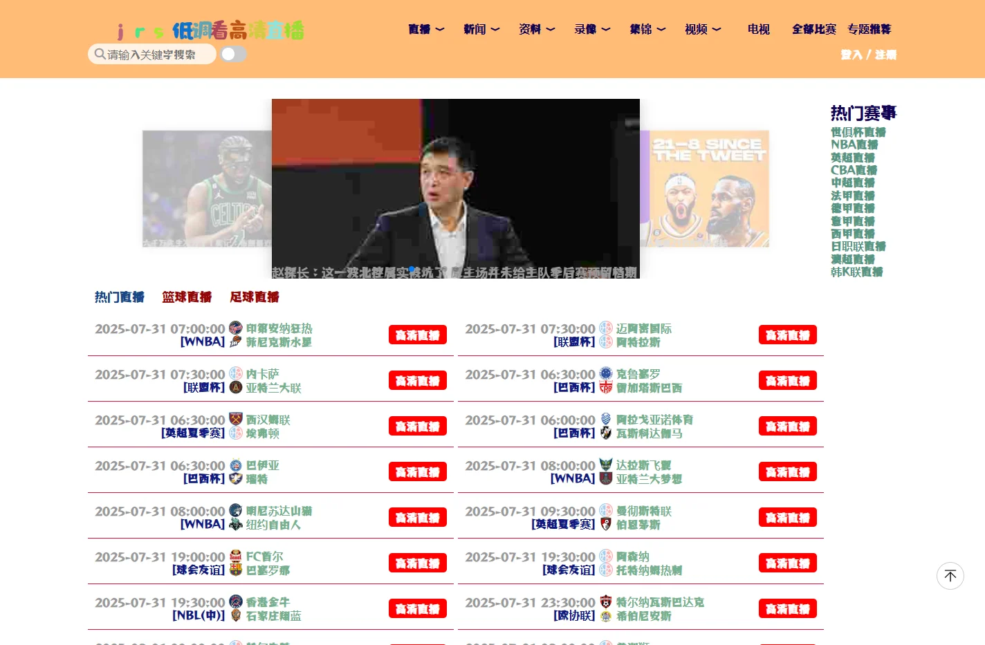
Task: Open 法甲直播 in hot events
Action: click(x=853, y=196)
